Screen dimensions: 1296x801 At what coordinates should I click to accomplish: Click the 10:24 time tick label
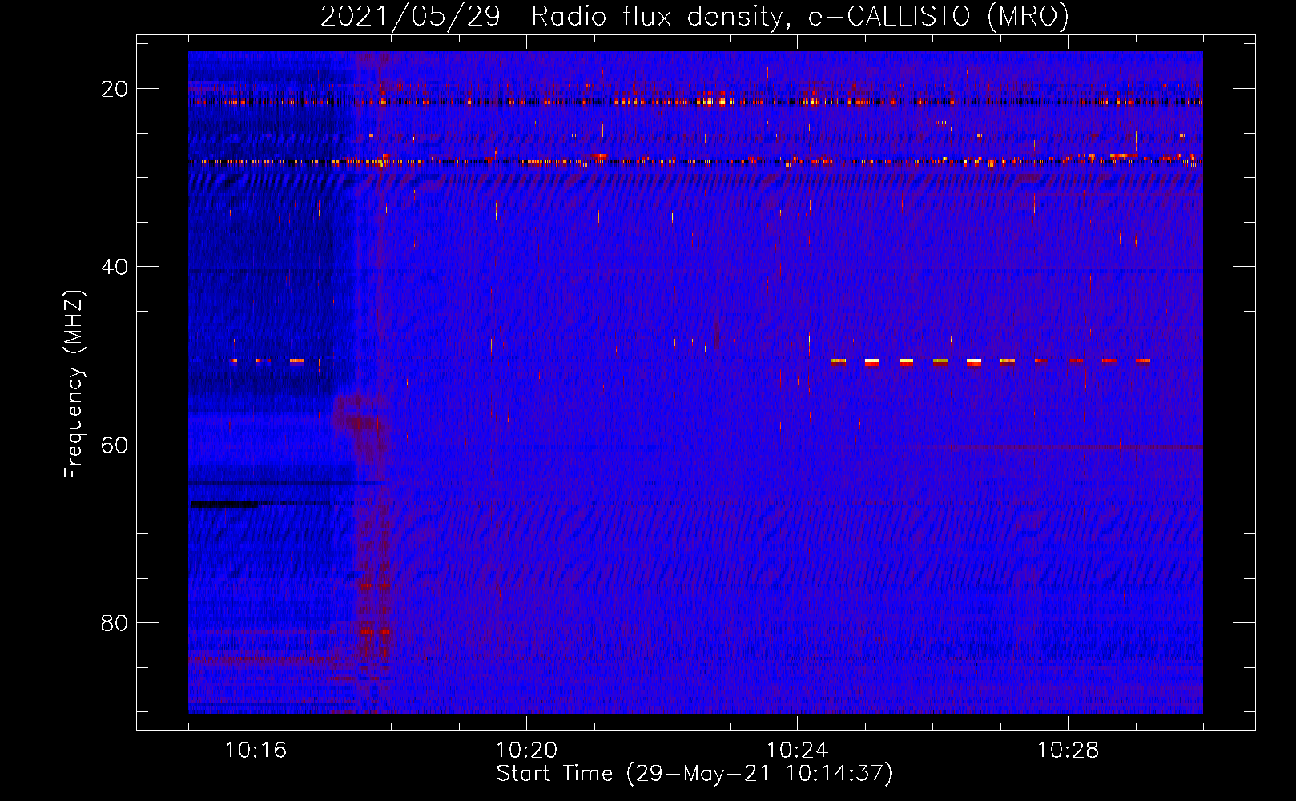click(797, 751)
